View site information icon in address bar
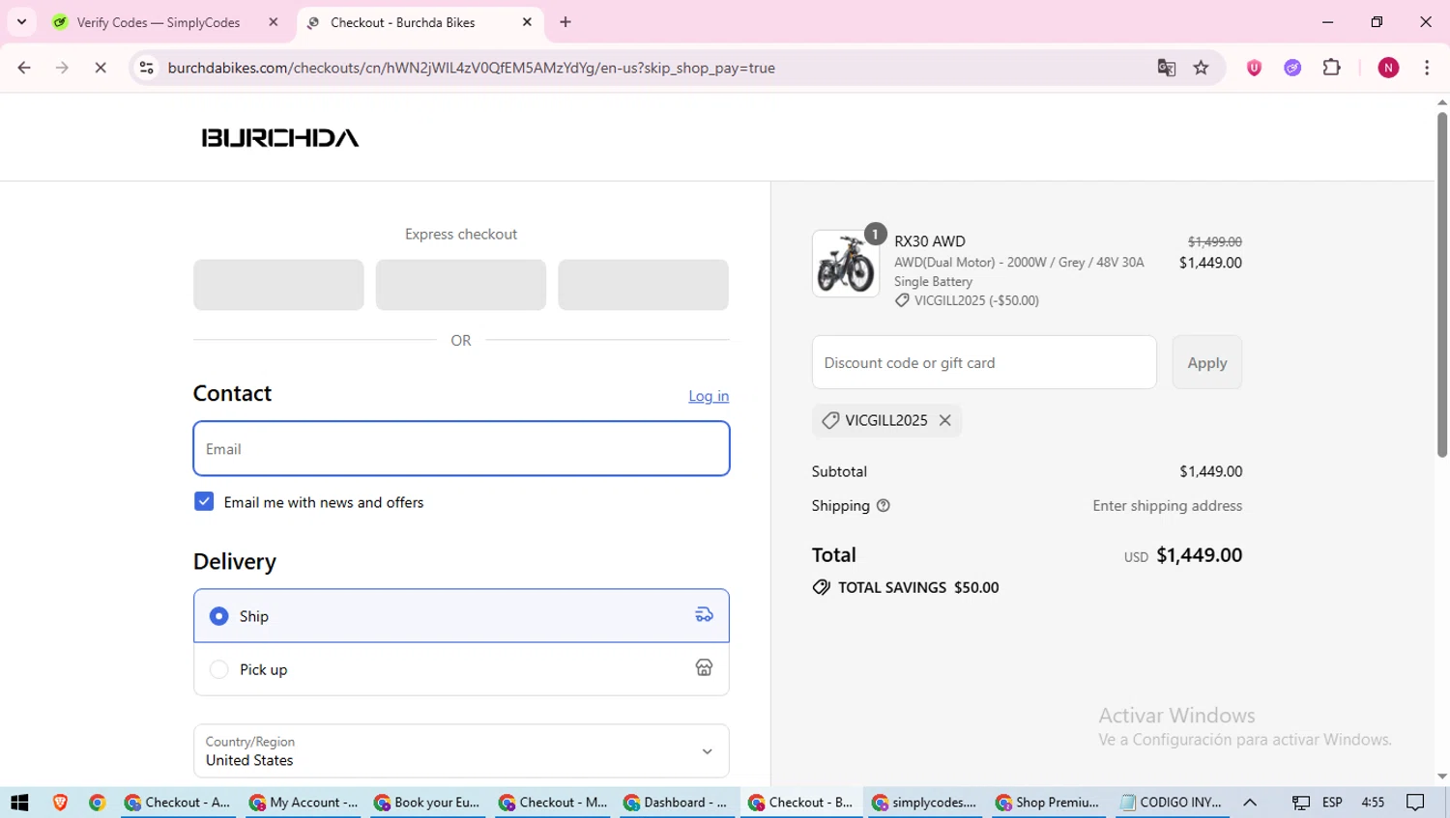 (147, 68)
